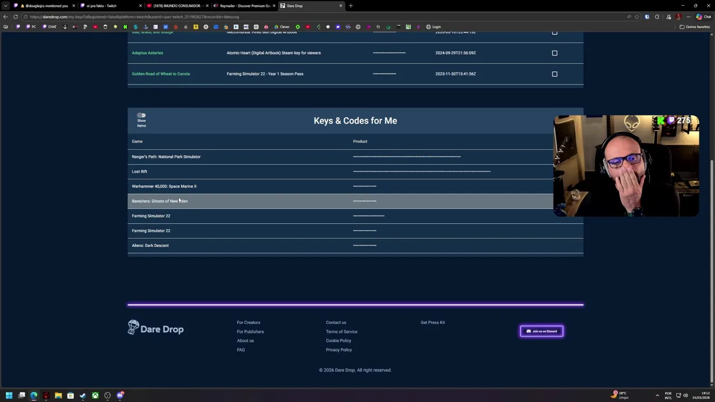This screenshot has height=402, width=715.
Task: Select the Banishers: Ghosts of New Eden row
Action: pyautogui.click(x=355, y=201)
